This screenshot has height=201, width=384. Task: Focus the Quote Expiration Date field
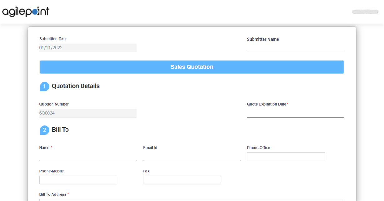(295, 113)
